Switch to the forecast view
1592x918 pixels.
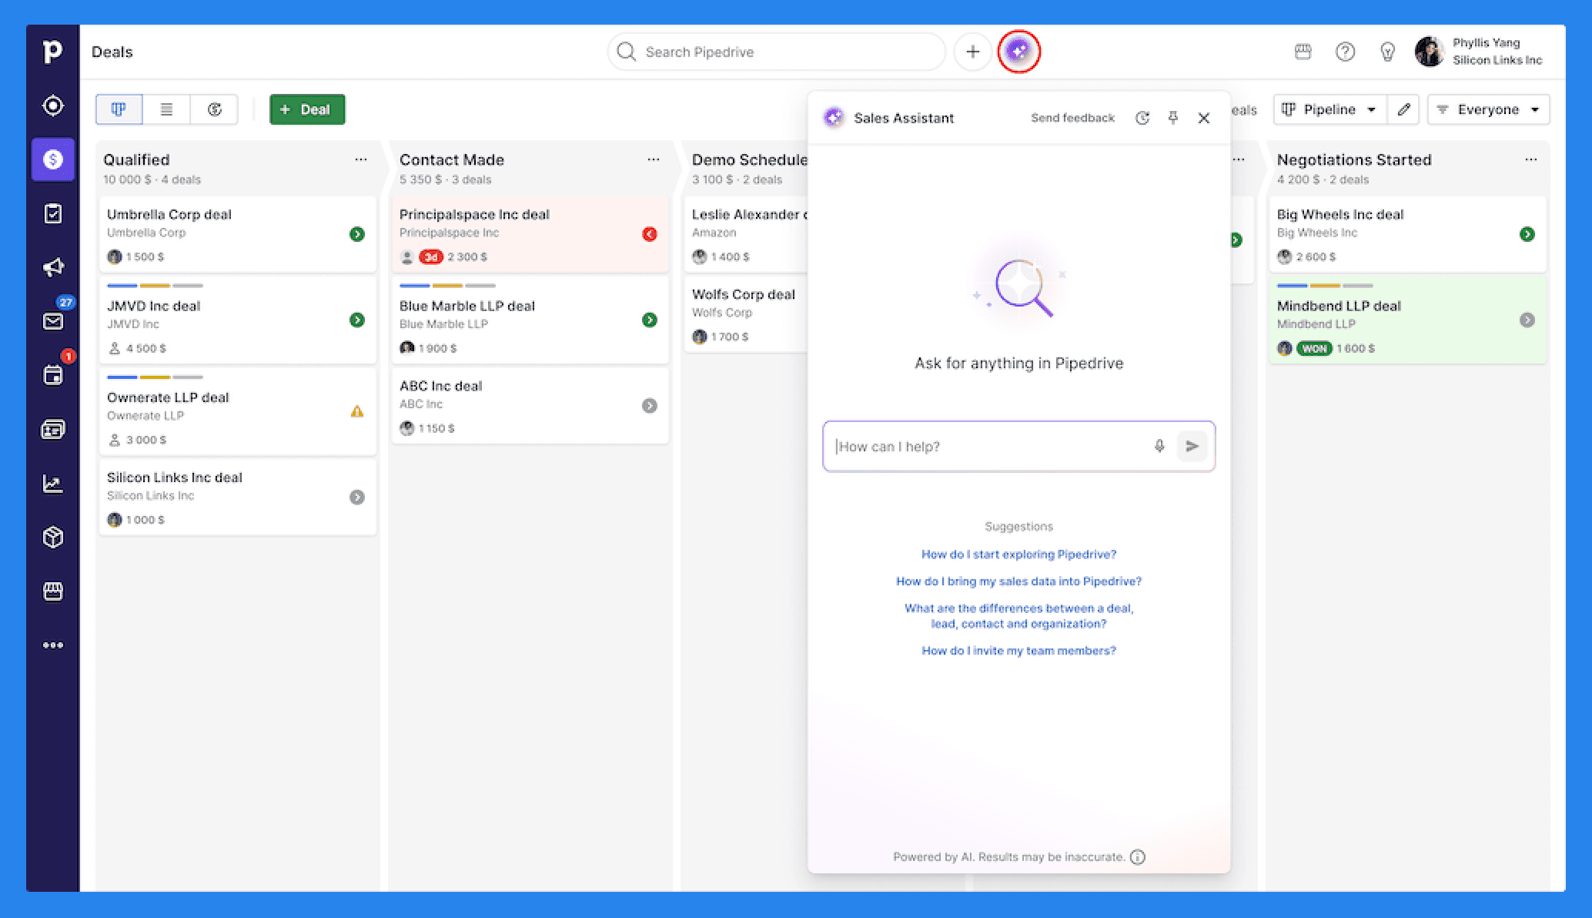click(214, 109)
